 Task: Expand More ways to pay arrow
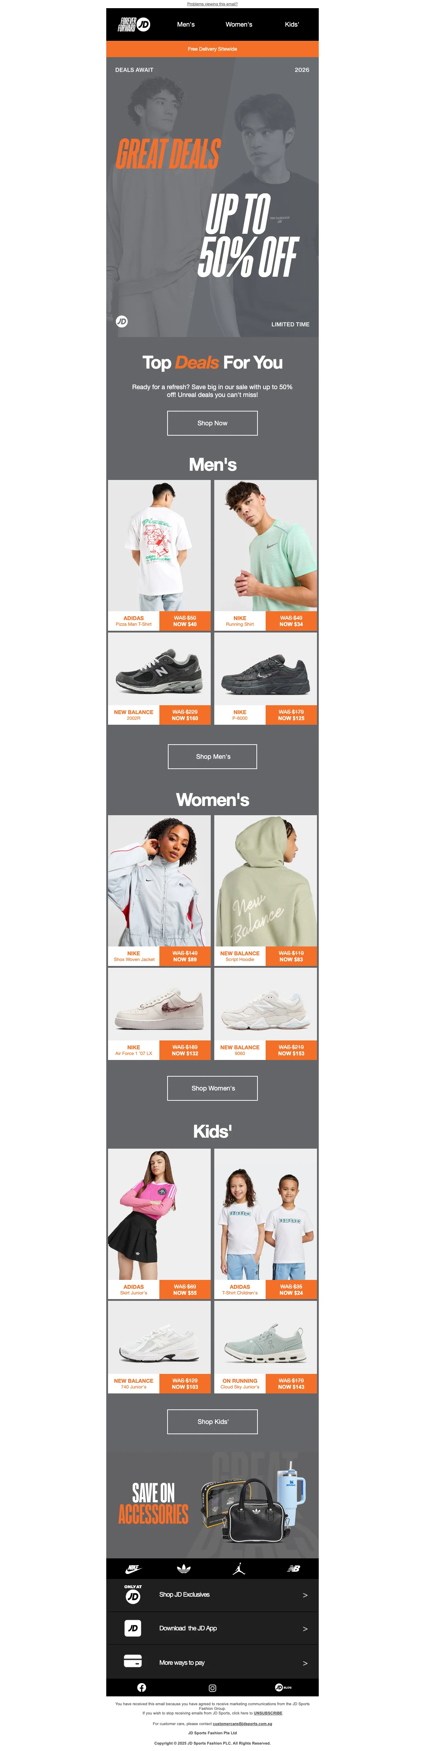click(x=305, y=1663)
